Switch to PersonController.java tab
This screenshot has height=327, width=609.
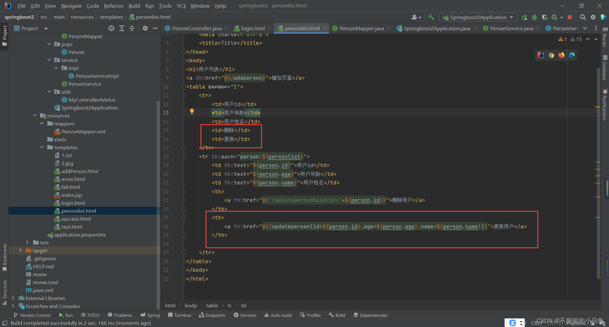[196, 28]
